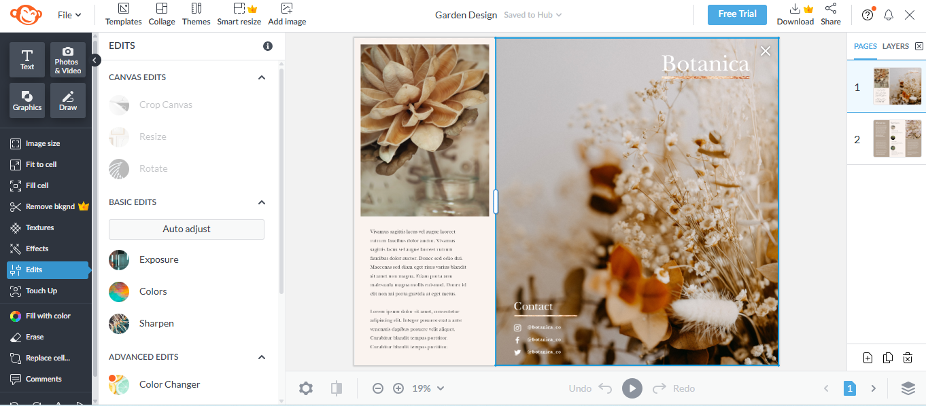The image size is (926, 406).
Task: Open the Graphics panel
Action: [x=27, y=100]
